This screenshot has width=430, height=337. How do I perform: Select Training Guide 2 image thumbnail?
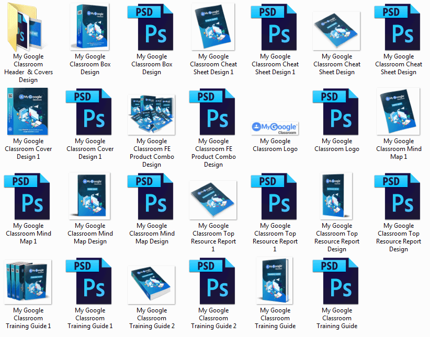pos(151,285)
